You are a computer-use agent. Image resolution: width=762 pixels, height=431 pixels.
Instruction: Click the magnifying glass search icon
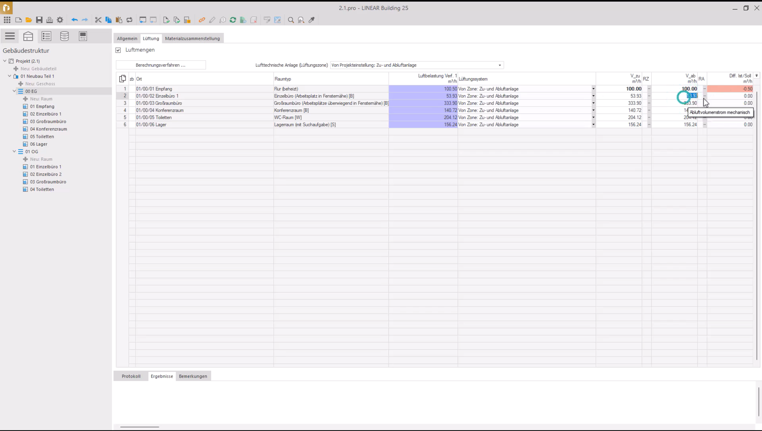point(291,20)
